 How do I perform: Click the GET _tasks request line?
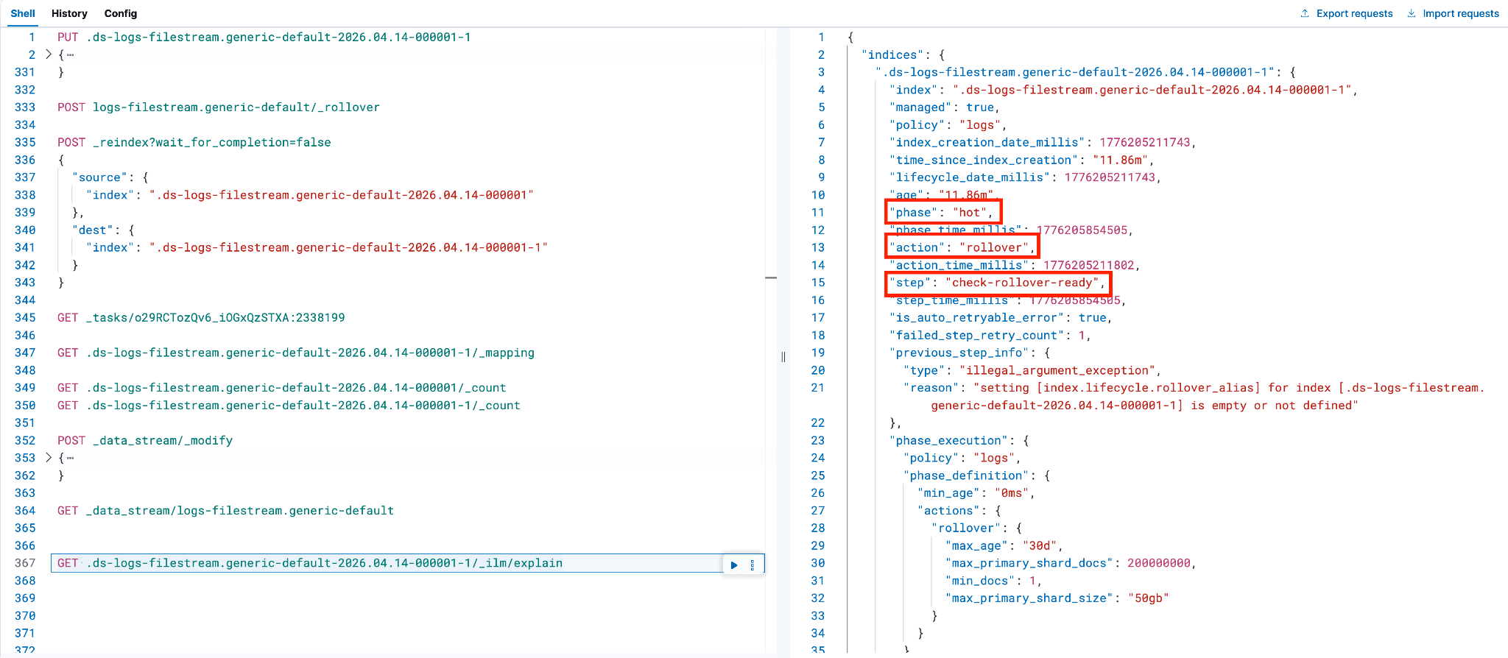click(201, 318)
